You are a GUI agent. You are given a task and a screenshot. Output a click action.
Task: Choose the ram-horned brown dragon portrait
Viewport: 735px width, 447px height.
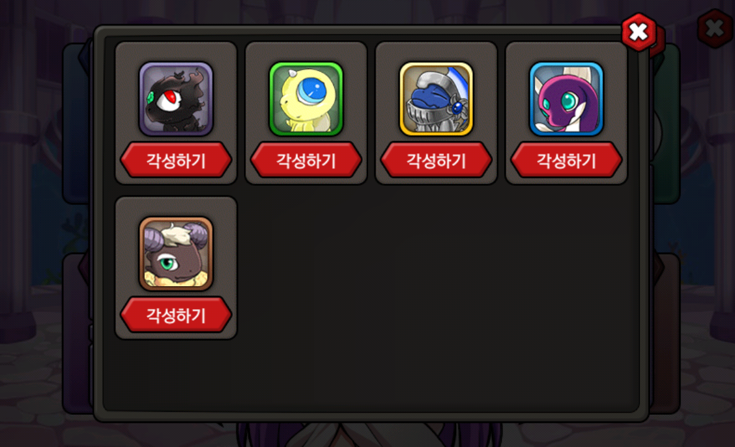point(176,253)
